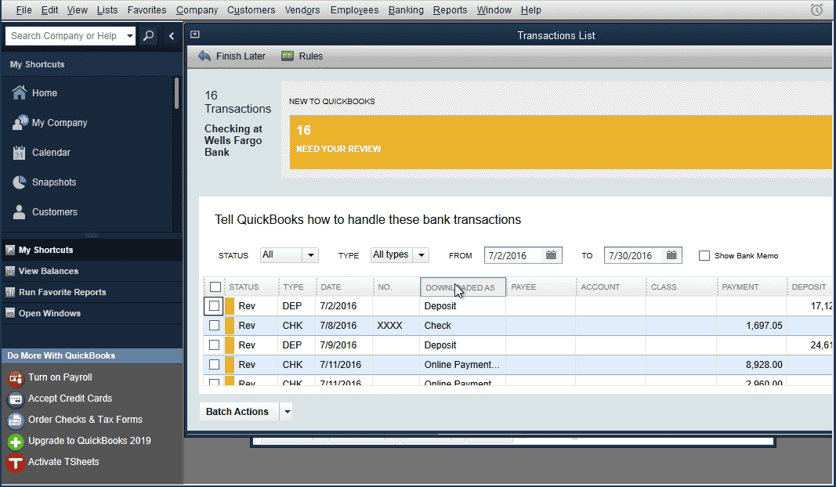Open the Calendar shortcut icon
Image resolution: width=836 pixels, height=487 pixels.
pyautogui.click(x=19, y=153)
